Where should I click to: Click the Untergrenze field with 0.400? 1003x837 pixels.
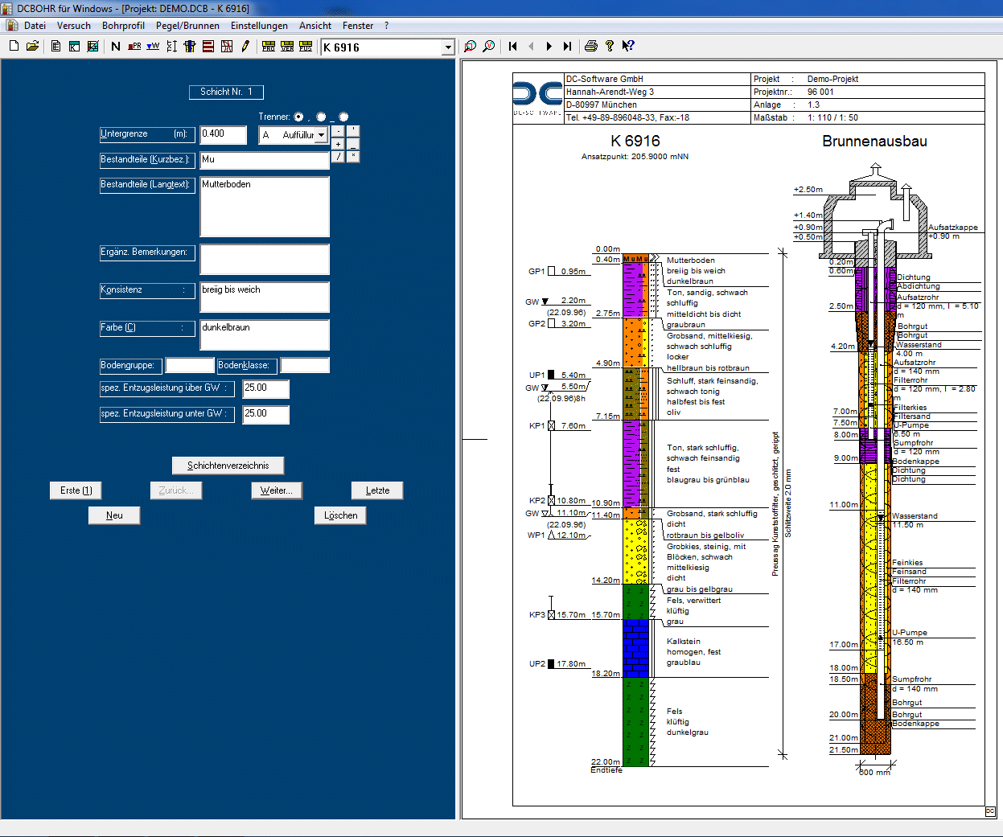click(224, 135)
